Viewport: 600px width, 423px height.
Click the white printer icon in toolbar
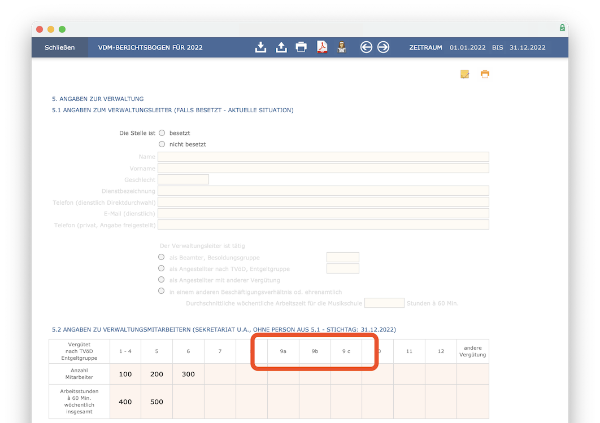(301, 47)
